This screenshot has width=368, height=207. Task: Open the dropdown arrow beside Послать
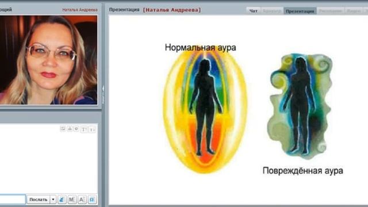(53, 200)
